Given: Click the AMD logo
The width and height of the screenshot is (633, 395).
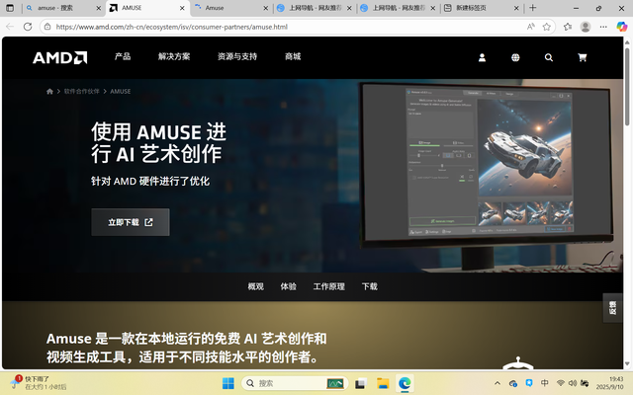Looking at the screenshot, I should pos(59,57).
